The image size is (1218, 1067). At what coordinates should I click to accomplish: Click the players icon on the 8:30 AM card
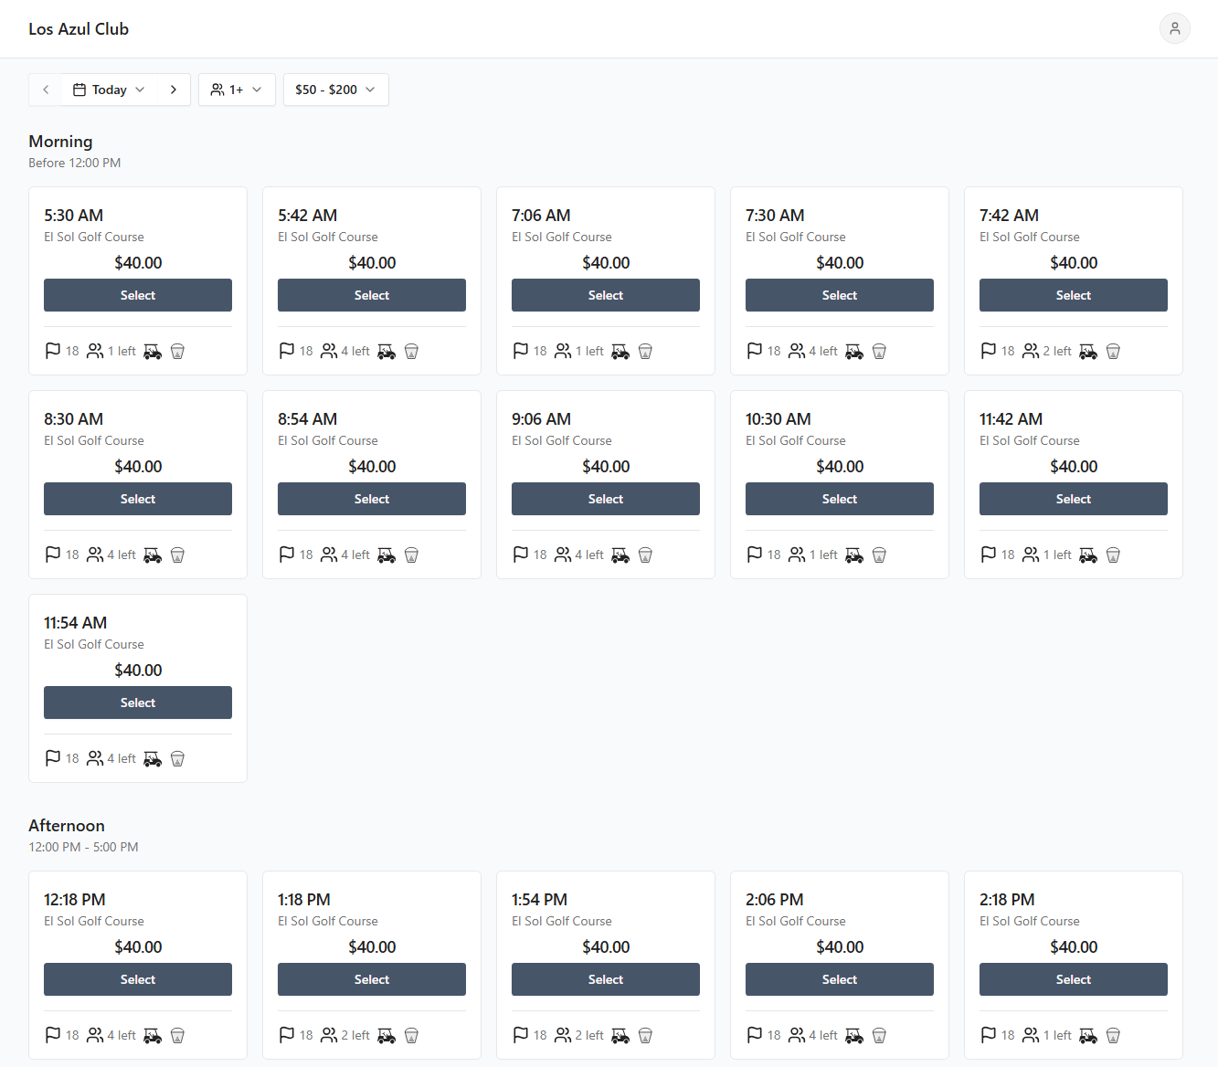coord(95,554)
